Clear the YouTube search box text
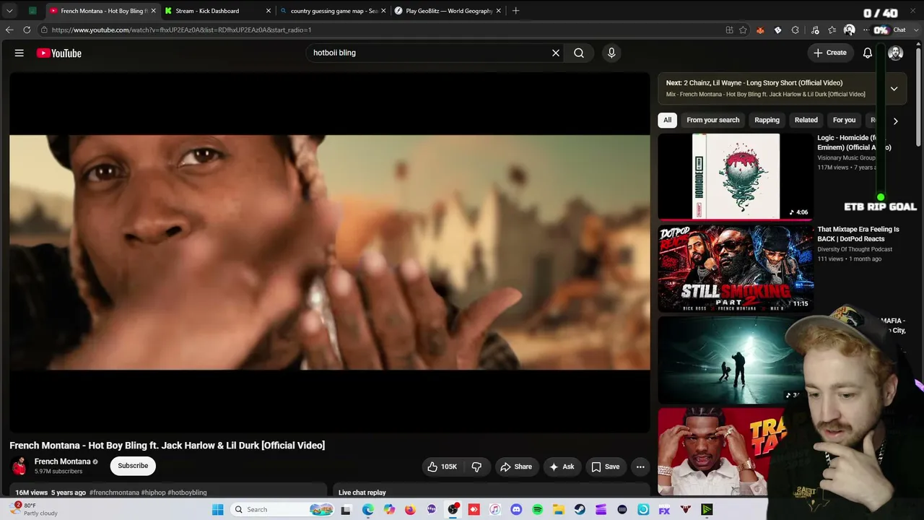Viewport: 924px width, 520px height. [x=556, y=53]
